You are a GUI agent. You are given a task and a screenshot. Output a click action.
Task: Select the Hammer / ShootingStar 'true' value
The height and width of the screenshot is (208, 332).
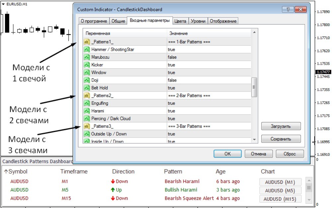pyautogui.click(x=209, y=49)
